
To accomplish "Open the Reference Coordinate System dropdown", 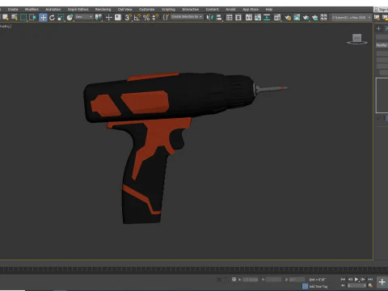I will (x=84, y=17).
